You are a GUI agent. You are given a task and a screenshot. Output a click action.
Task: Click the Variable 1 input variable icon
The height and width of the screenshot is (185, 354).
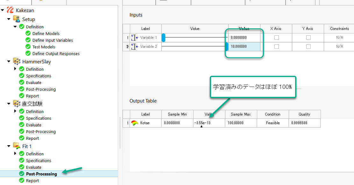coord(134,38)
